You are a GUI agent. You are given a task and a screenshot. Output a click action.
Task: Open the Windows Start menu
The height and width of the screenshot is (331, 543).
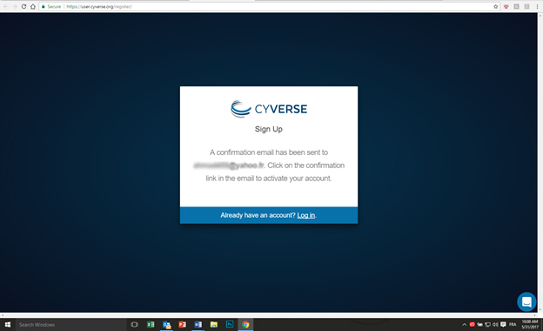8,325
